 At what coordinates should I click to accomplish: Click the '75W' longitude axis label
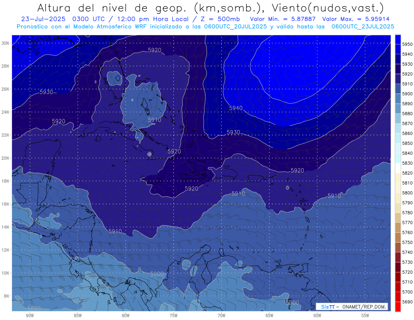pos(174,316)
